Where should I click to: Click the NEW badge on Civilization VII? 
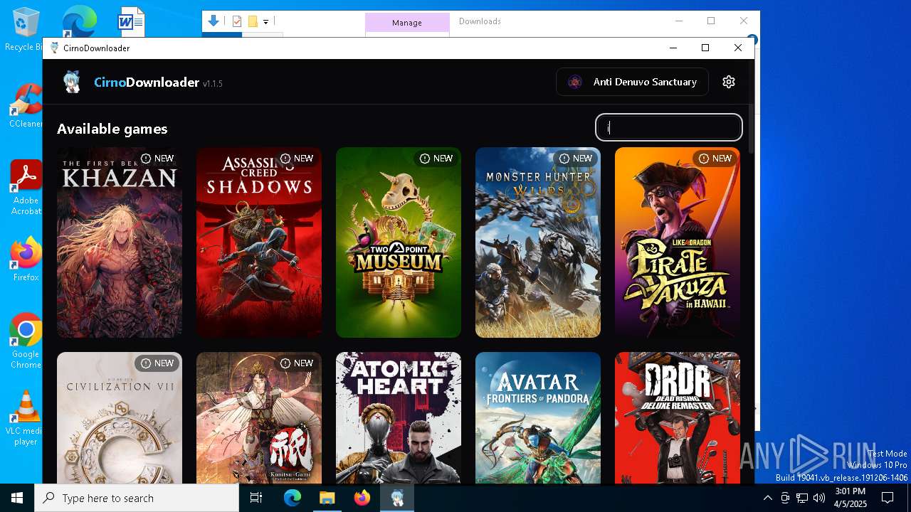point(157,363)
